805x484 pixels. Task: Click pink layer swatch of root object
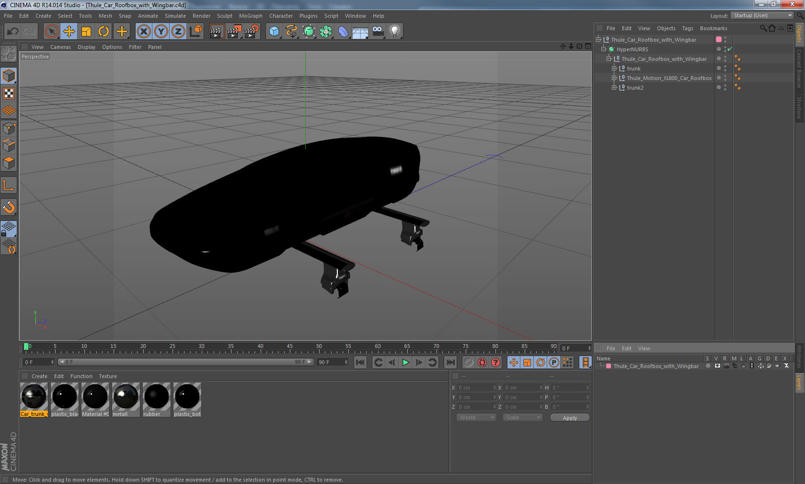pyautogui.click(x=719, y=39)
